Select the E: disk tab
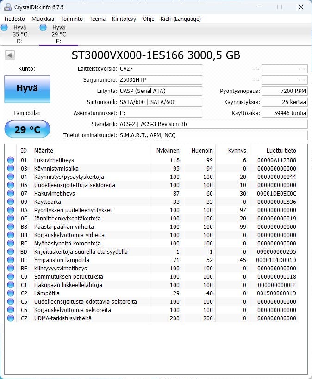 (59, 34)
